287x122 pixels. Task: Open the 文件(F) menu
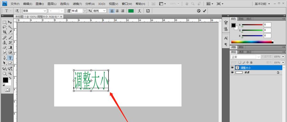(15, 4)
